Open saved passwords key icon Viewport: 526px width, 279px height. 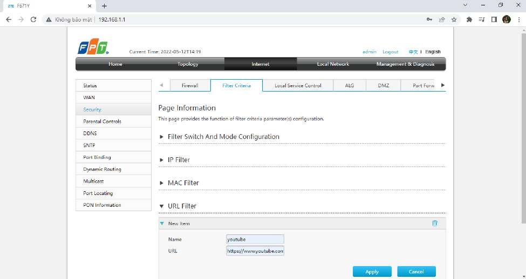(429, 20)
